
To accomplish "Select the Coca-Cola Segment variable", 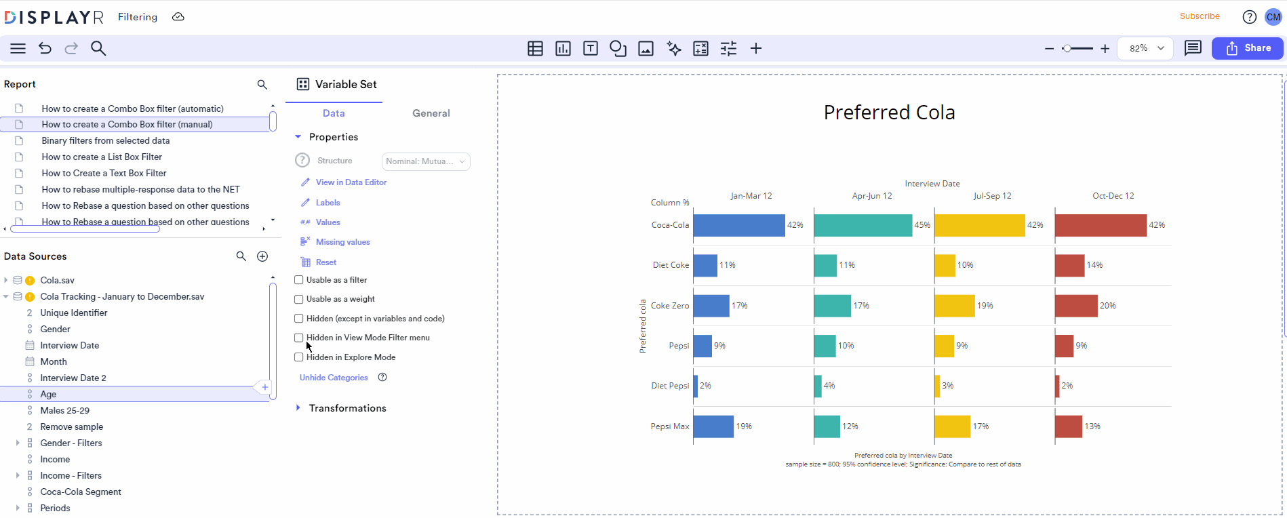I will pos(81,492).
